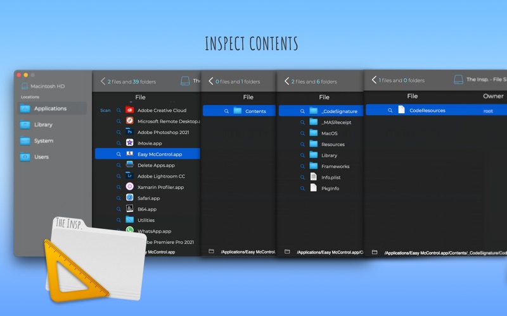507x316 pixels.
Task: Click the drive icon beside 'The Insp. - File'
Action: point(458,80)
